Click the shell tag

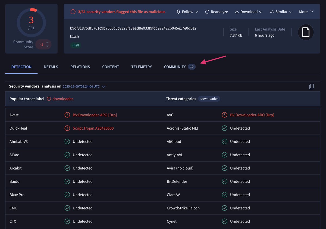pyautogui.click(x=76, y=45)
